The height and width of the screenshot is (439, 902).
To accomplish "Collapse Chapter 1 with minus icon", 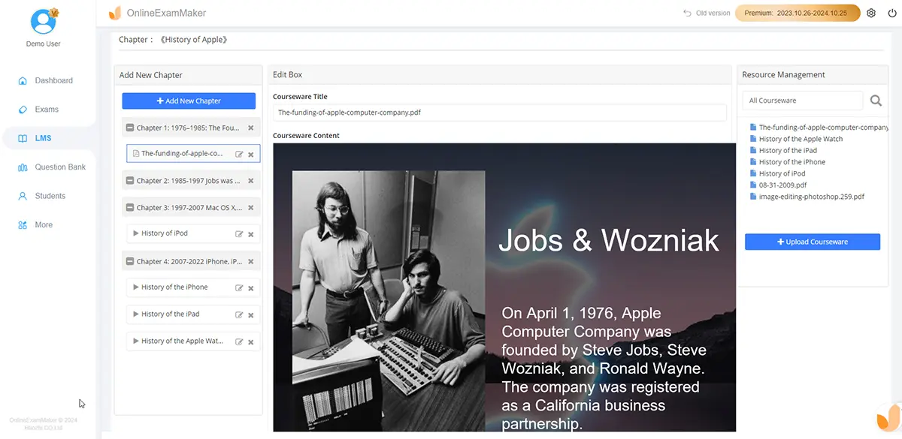I will pos(130,128).
